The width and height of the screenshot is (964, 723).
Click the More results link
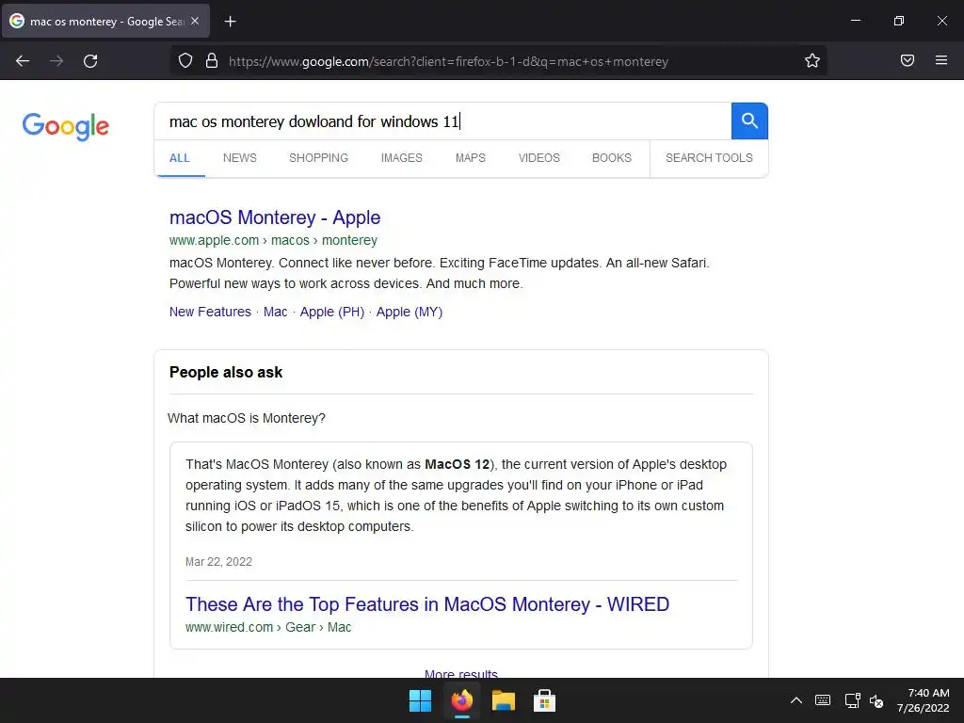tap(461, 674)
